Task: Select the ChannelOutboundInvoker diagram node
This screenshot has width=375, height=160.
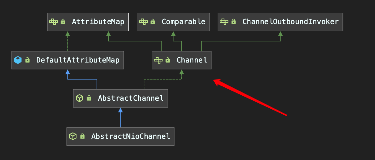Action: pos(280,22)
